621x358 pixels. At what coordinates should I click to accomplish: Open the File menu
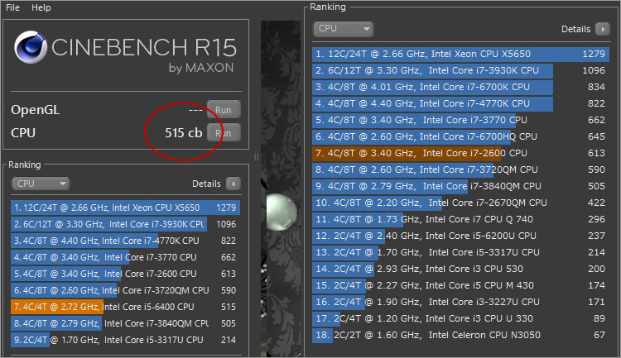(x=12, y=7)
